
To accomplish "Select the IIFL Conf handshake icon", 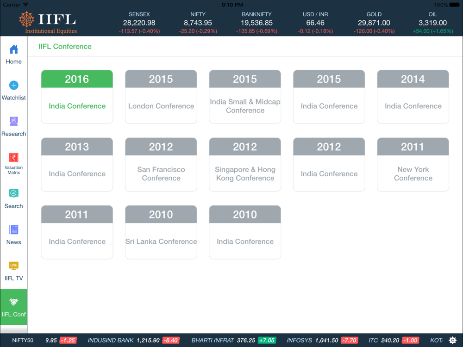I will click(x=13, y=302).
